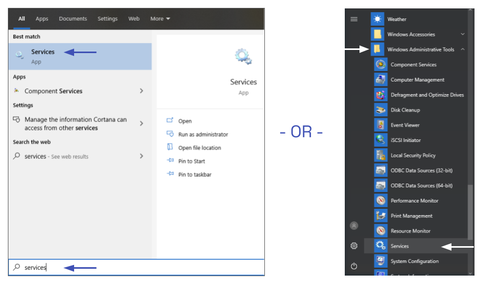The height and width of the screenshot is (284, 483).
Task: Switch to the Apps search tab
Action: (42, 19)
